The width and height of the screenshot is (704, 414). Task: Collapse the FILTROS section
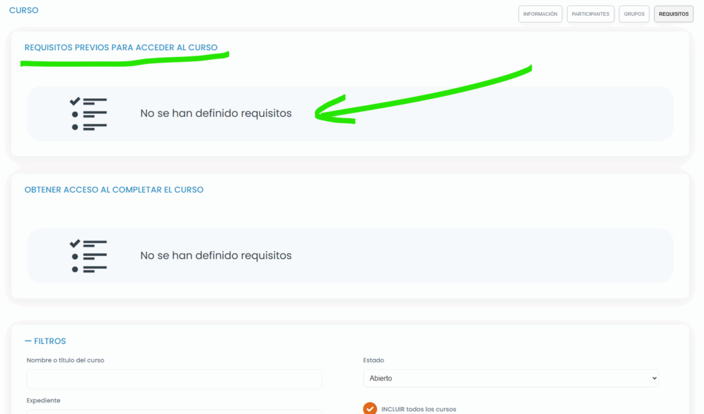45,341
